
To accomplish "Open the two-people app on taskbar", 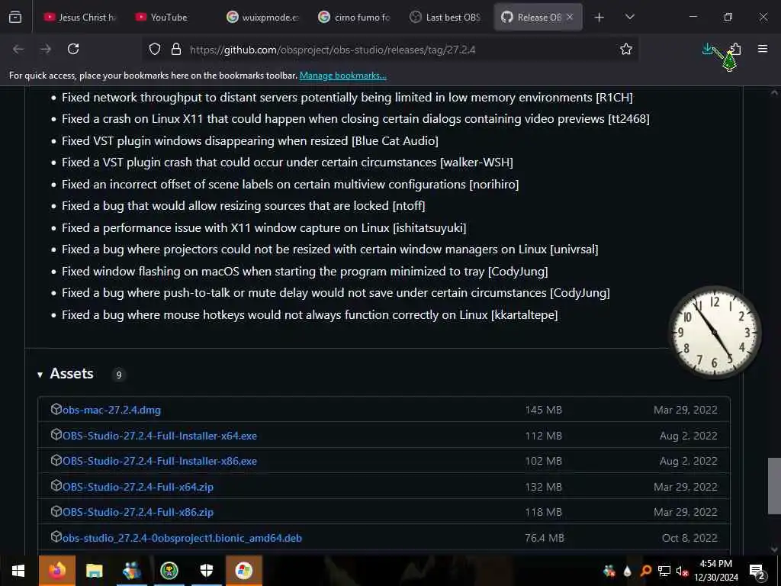I will coord(132,571).
